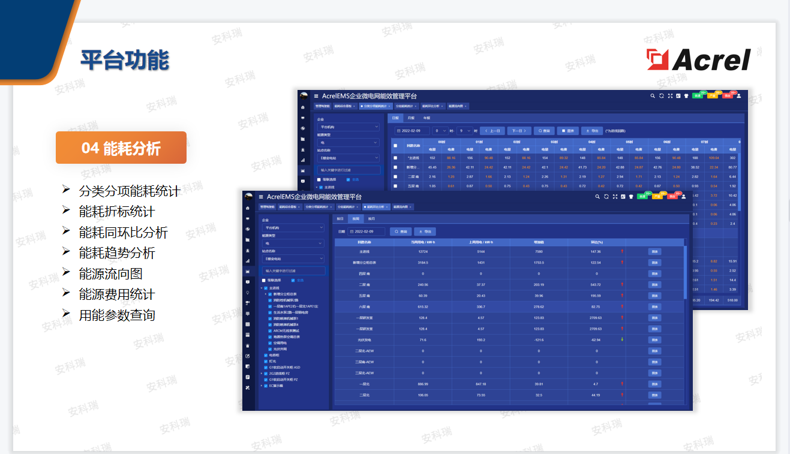790x454 pixels.
Task: Click date field 2022-02-09 in front window
Action: [x=367, y=231]
